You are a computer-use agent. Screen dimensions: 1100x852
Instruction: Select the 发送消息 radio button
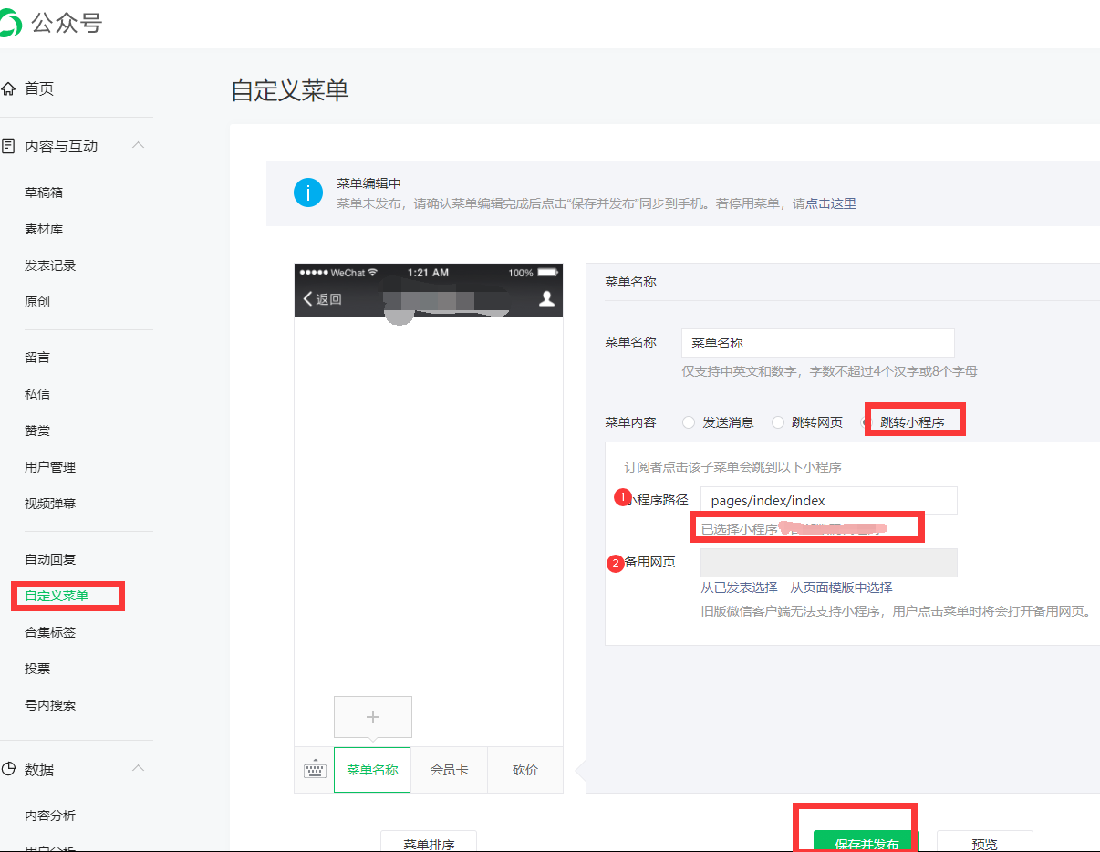click(689, 422)
